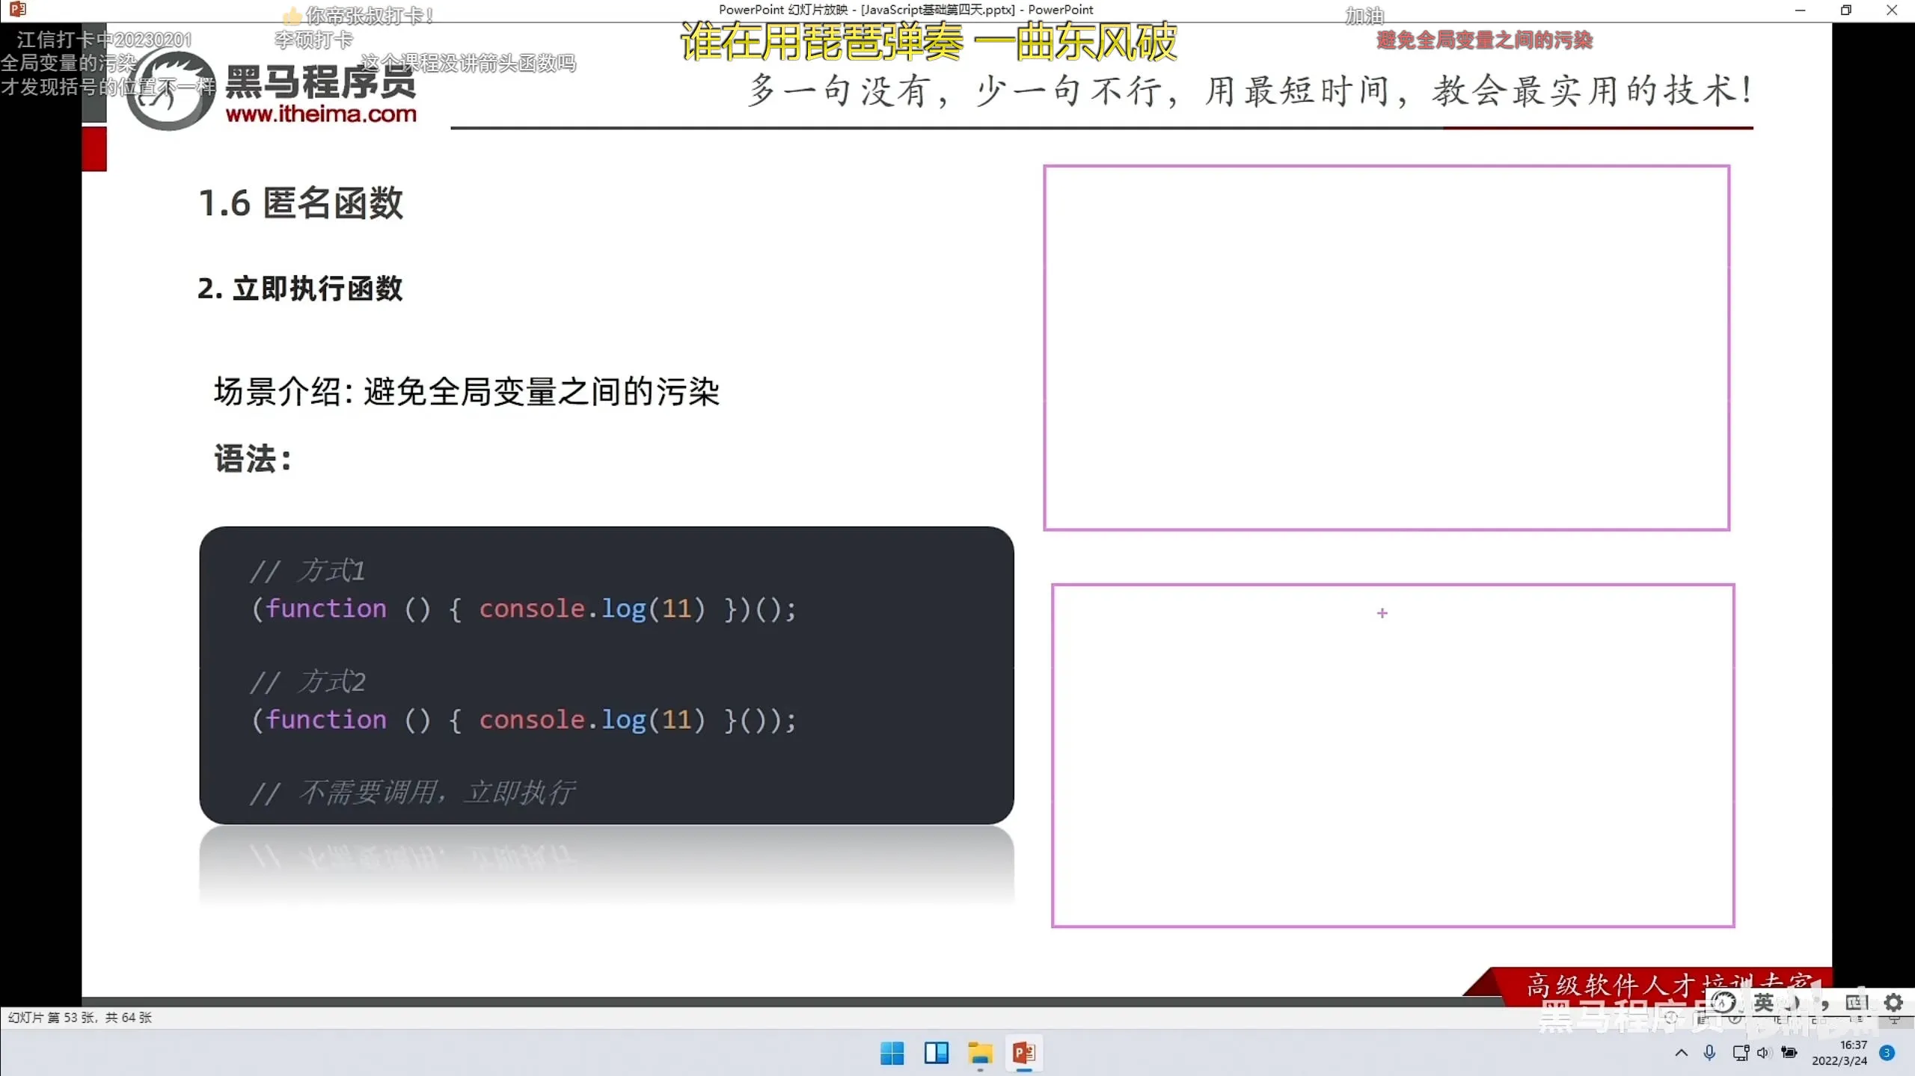Click the slide 53 of 64 status
This screenshot has height=1076, width=1915.
[x=79, y=1018]
